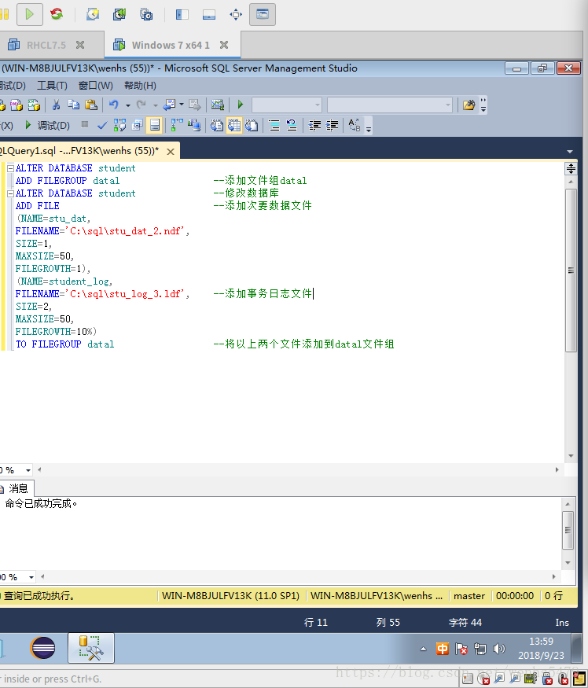Toggle the VM bottom thumbnail bar icon
588x688 pixels.
(x=209, y=14)
